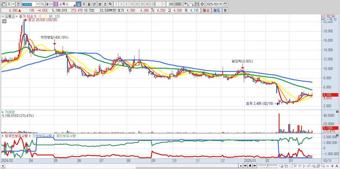This screenshot has height=169, width=340.
Task: Click the 종가 단순 moving average label
Action: pyautogui.click(x=26, y=16)
